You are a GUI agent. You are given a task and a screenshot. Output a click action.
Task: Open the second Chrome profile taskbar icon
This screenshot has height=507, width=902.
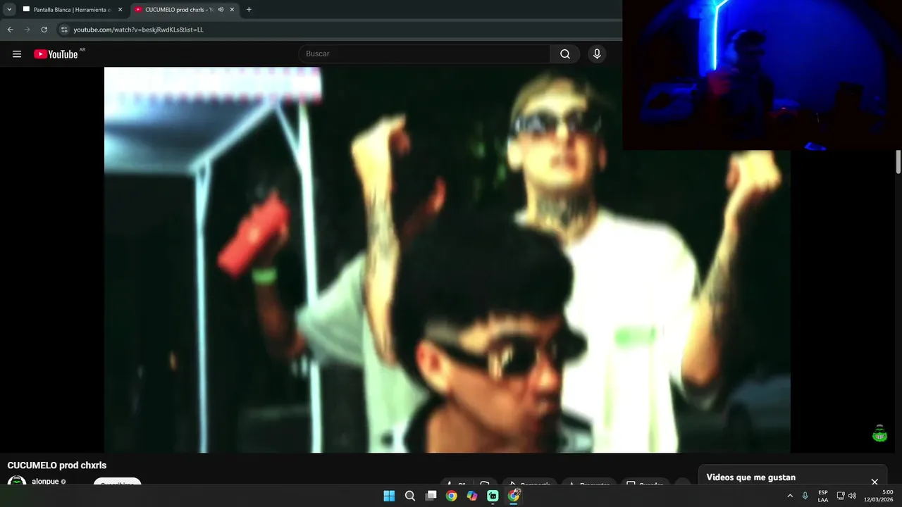[x=514, y=496]
